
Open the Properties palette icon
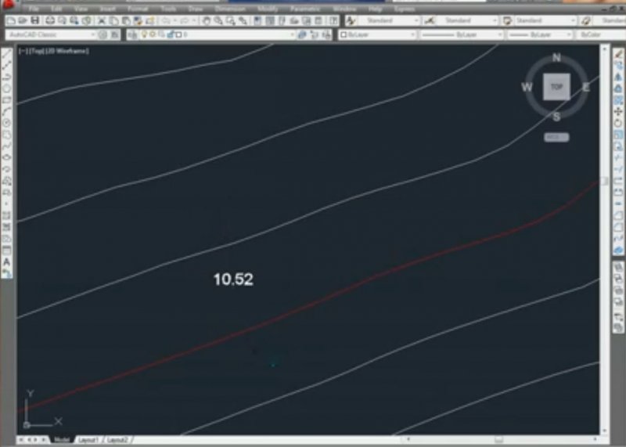258,20
